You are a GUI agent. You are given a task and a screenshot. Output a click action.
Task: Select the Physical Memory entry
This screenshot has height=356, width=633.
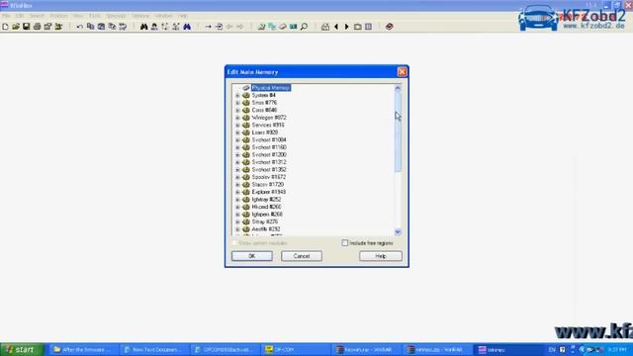pos(270,88)
